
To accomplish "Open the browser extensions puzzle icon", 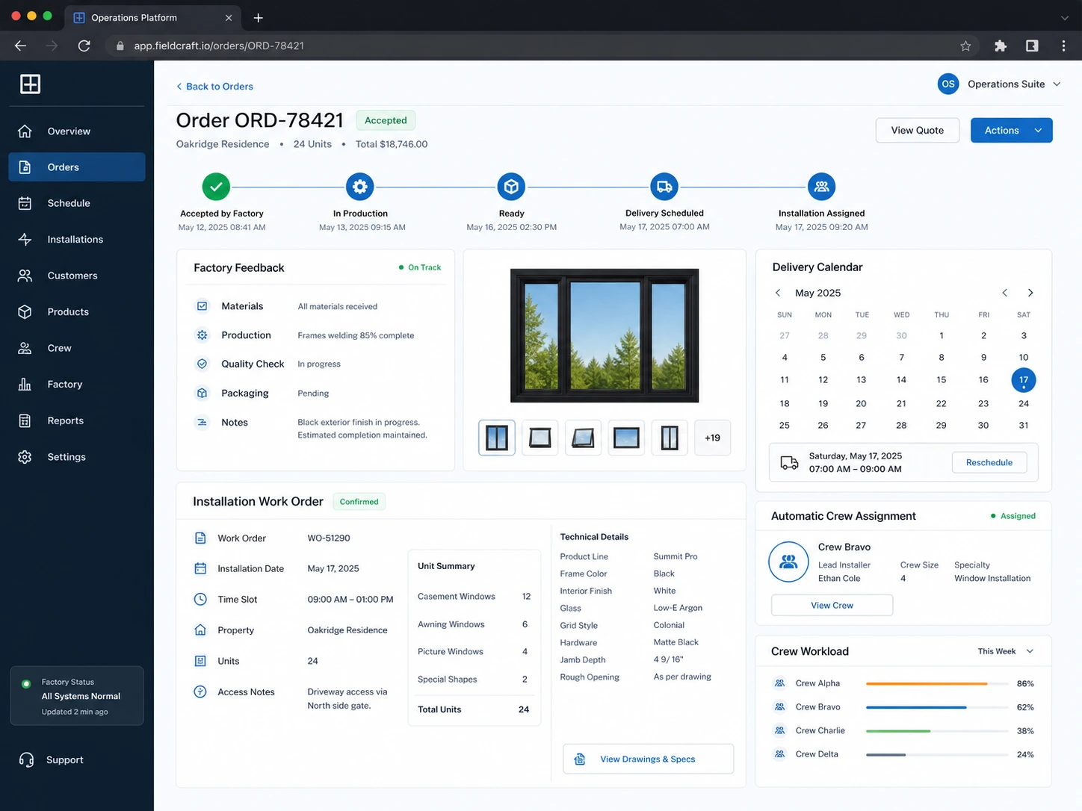I will click(1001, 46).
